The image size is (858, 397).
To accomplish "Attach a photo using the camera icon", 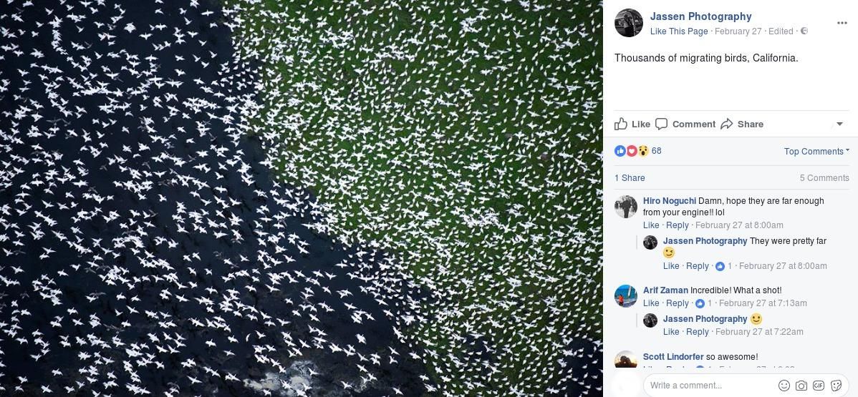I will 801,386.
